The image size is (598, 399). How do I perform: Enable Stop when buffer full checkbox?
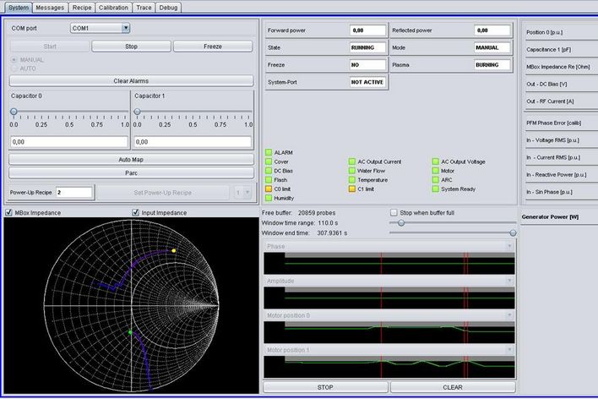[x=394, y=212]
